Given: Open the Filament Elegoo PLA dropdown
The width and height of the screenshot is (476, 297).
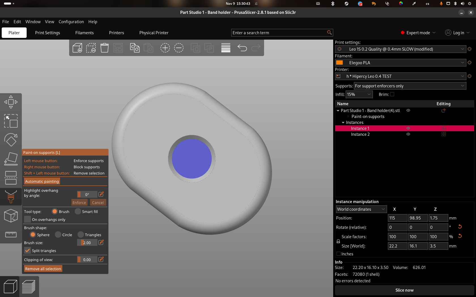Looking at the screenshot, I should (401, 63).
